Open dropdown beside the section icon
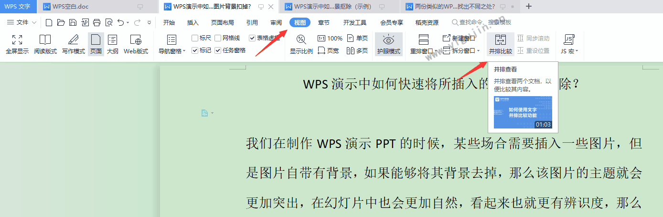Image resolution: width=663 pixels, height=217 pixels. 212,113
